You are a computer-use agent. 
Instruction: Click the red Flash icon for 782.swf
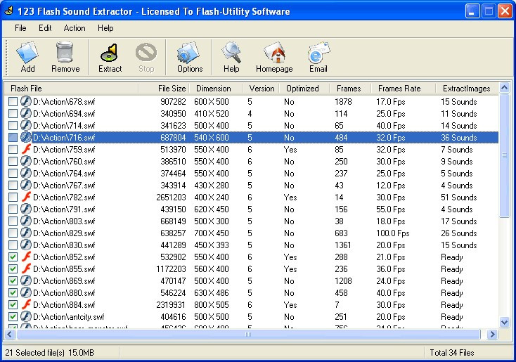pyautogui.click(x=26, y=197)
